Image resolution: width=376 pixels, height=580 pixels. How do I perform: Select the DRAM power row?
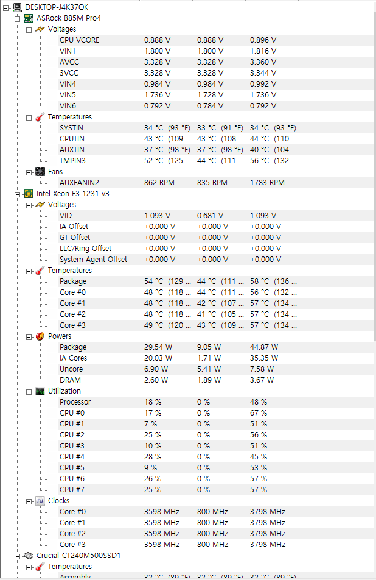(x=70, y=380)
